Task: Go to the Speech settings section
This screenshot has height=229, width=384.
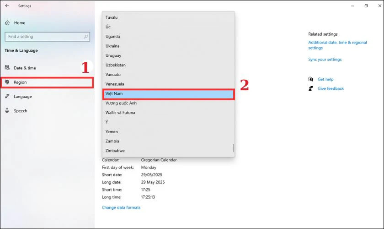Action: point(21,111)
